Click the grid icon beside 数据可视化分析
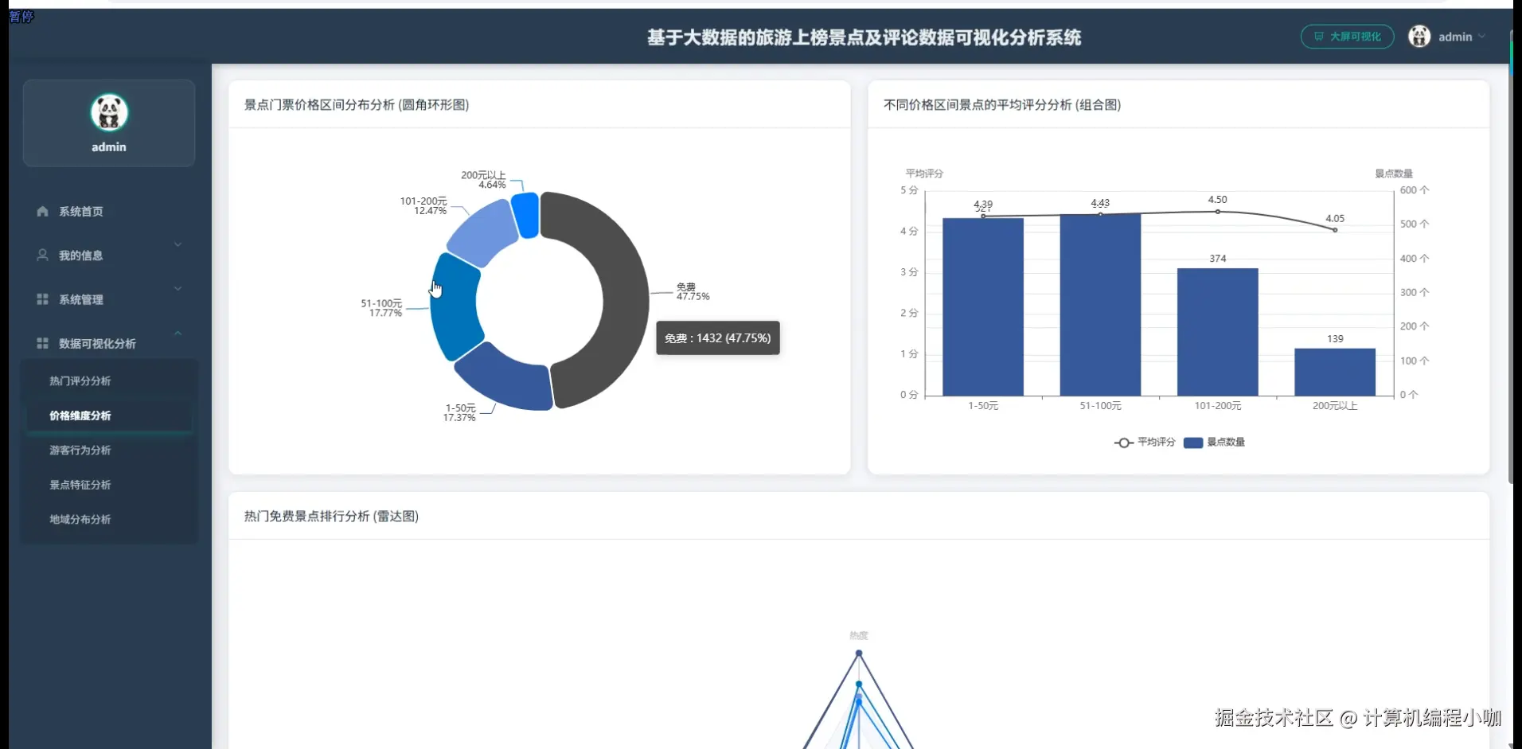The height and width of the screenshot is (749, 1522). 42,343
